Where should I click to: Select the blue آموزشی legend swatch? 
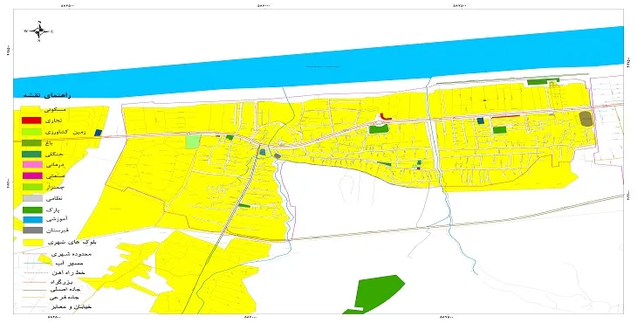(32, 219)
